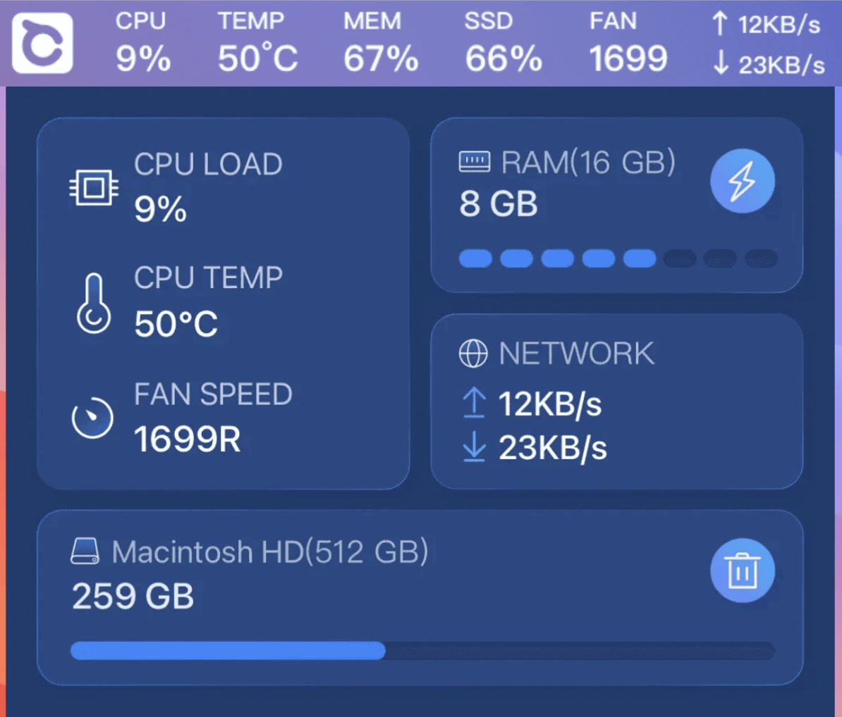The height and width of the screenshot is (717, 842).
Task: Click the Macintosh HD disk icon
Action: click(87, 551)
